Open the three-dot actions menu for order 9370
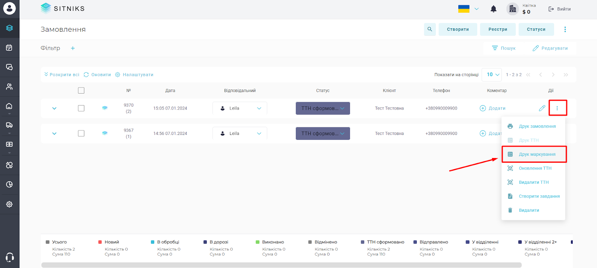597x268 pixels. pos(557,108)
